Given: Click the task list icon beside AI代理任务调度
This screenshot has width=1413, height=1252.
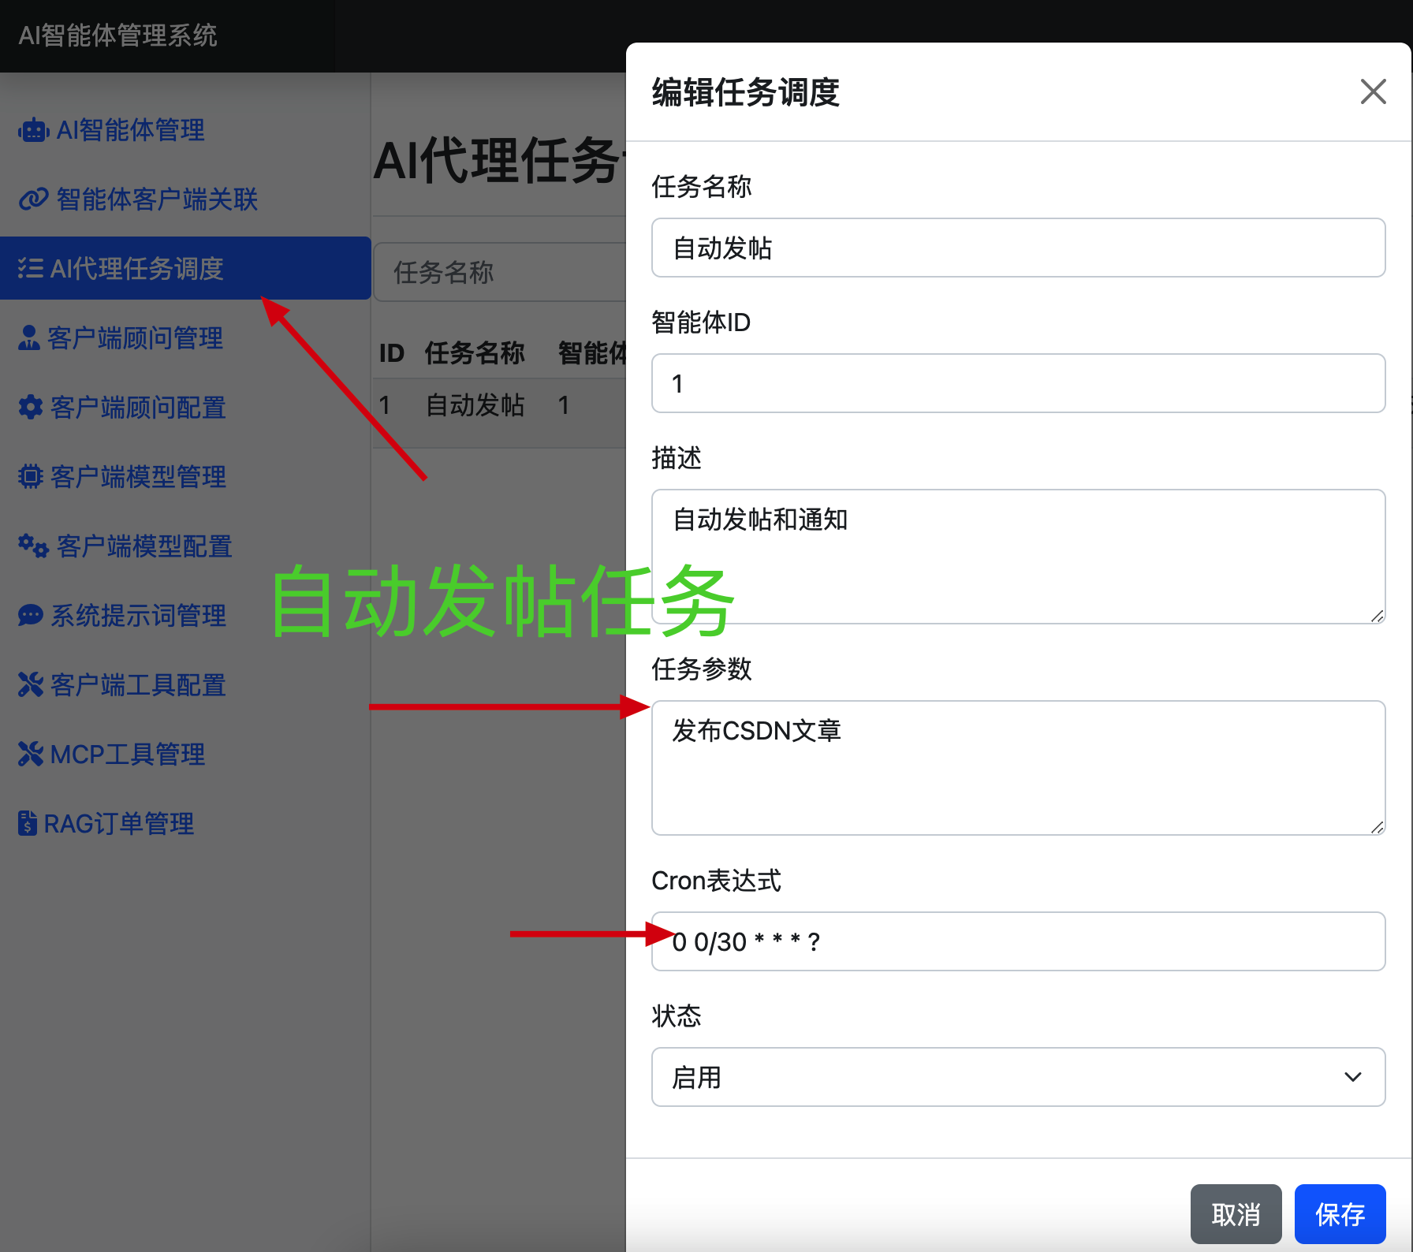Looking at the screenshot, I should coord(31,268).
